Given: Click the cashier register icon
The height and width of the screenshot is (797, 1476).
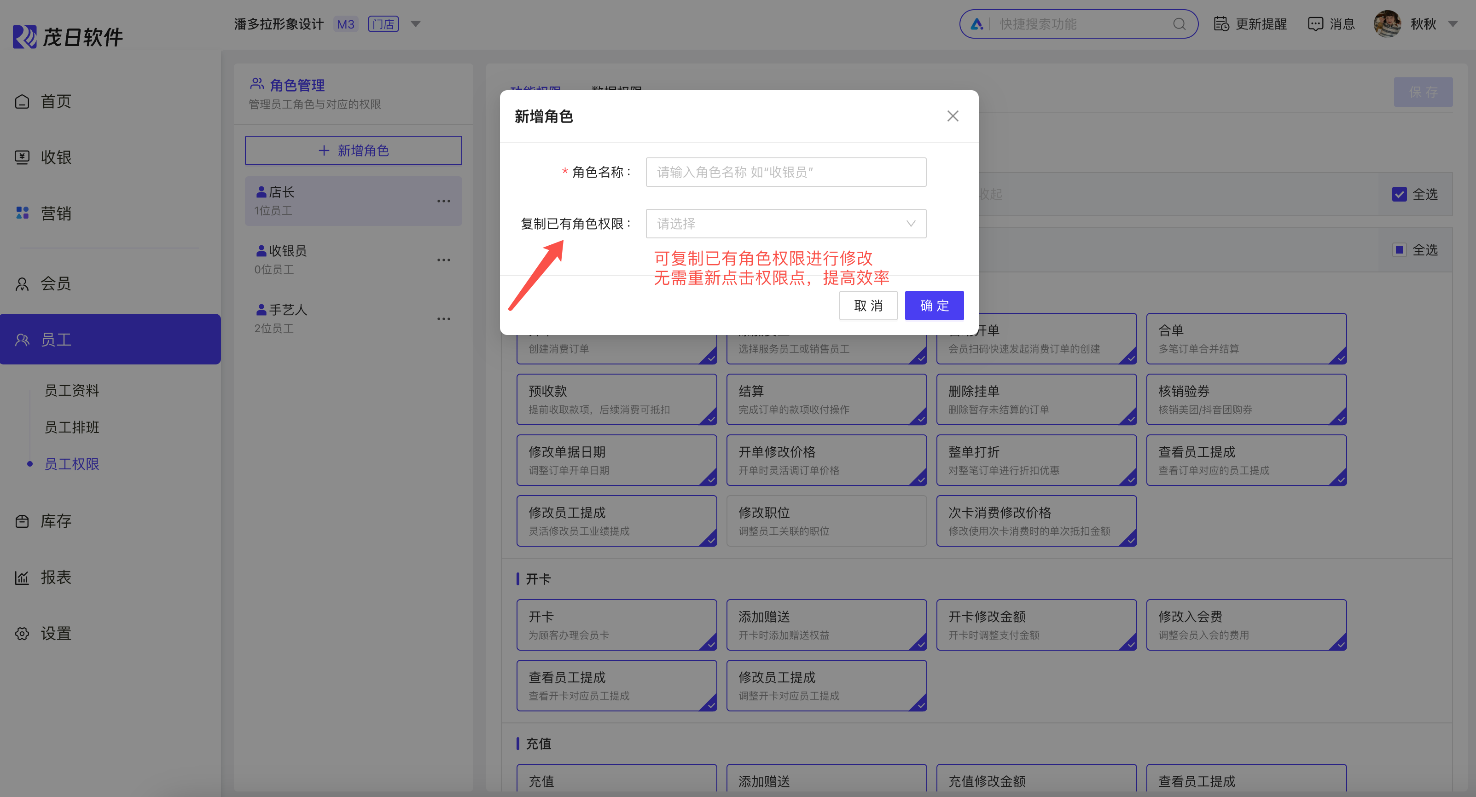Looking at the screenshot, I should pyautogui.click(x=22, y=157).
